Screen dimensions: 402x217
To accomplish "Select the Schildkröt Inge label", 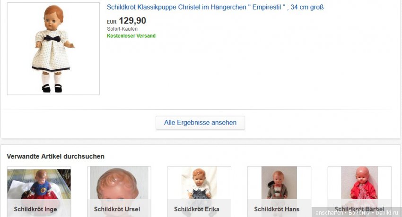I will point(35,209).
